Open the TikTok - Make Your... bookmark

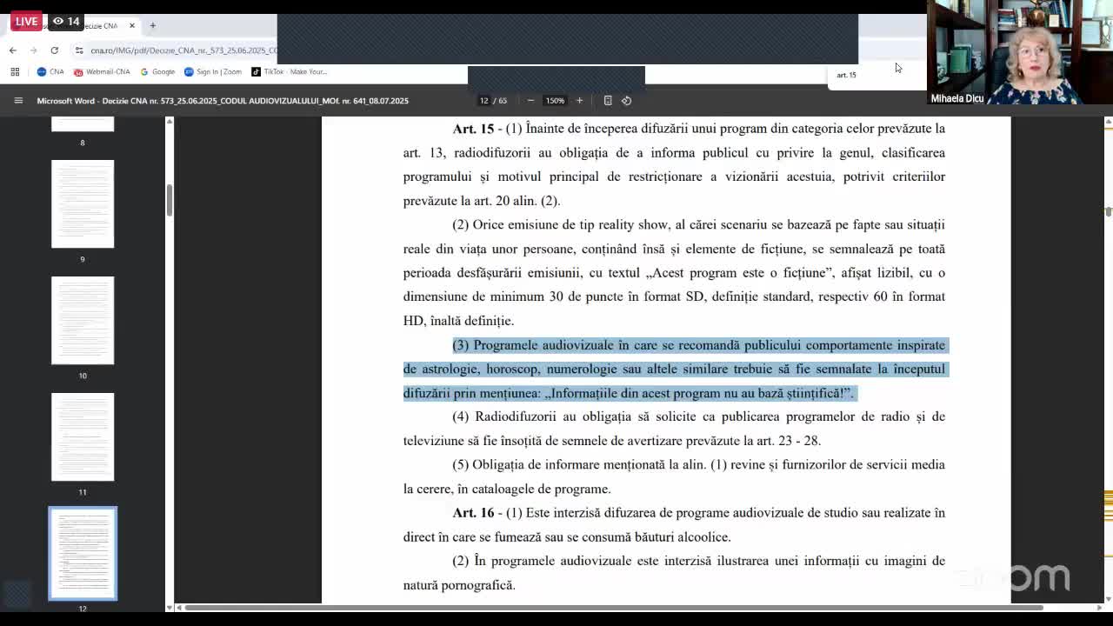pos(290,72)
